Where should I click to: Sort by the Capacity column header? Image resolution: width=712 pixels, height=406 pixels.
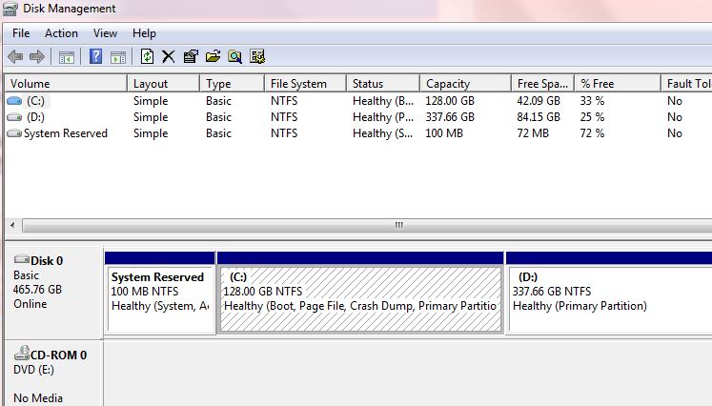(466, 84)
